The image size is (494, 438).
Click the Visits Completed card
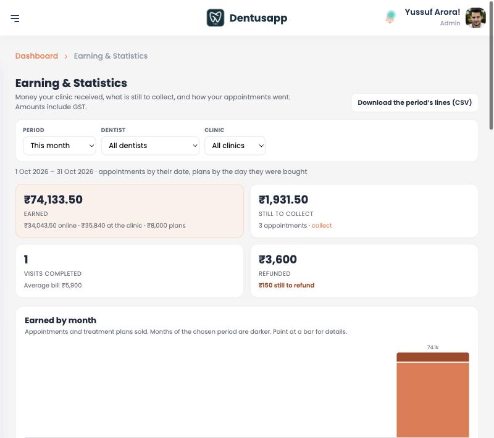point(130,271)
